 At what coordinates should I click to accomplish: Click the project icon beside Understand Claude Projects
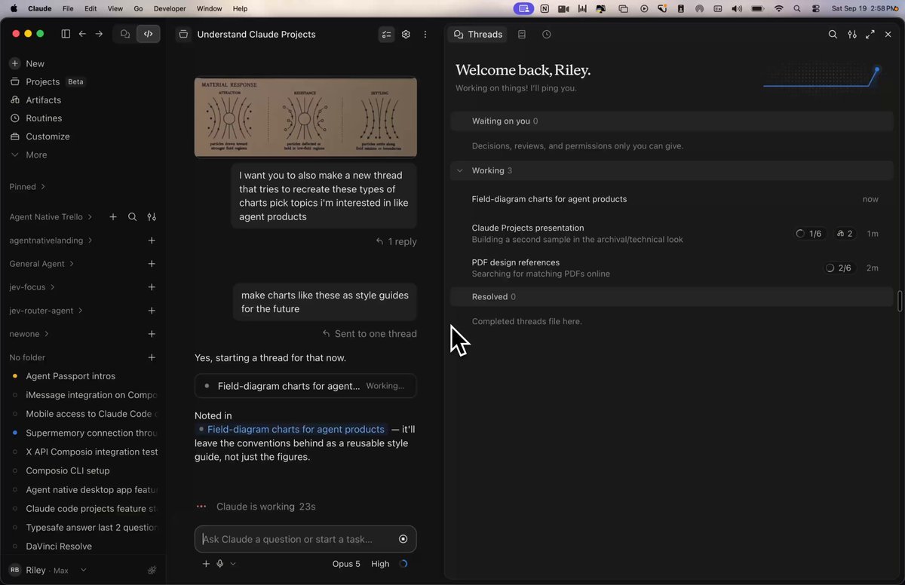(183, 35)
